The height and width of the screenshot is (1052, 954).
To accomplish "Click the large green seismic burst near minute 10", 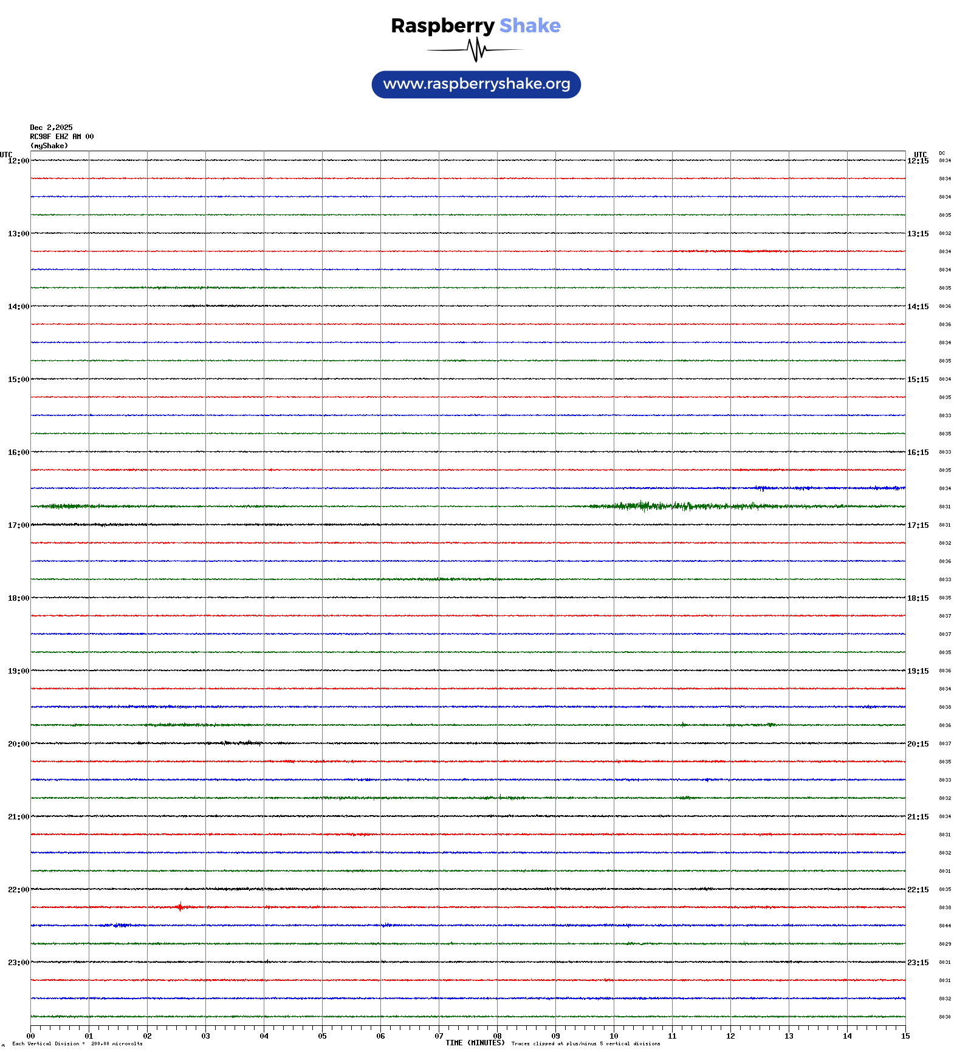I will click(x=644, y=506).
